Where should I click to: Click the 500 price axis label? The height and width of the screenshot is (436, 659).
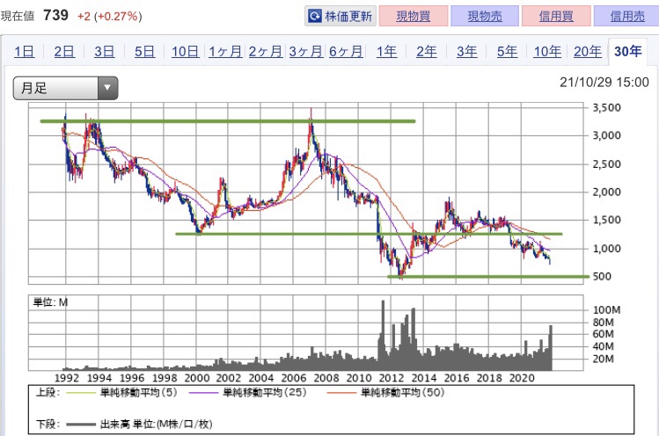[602, 276]
